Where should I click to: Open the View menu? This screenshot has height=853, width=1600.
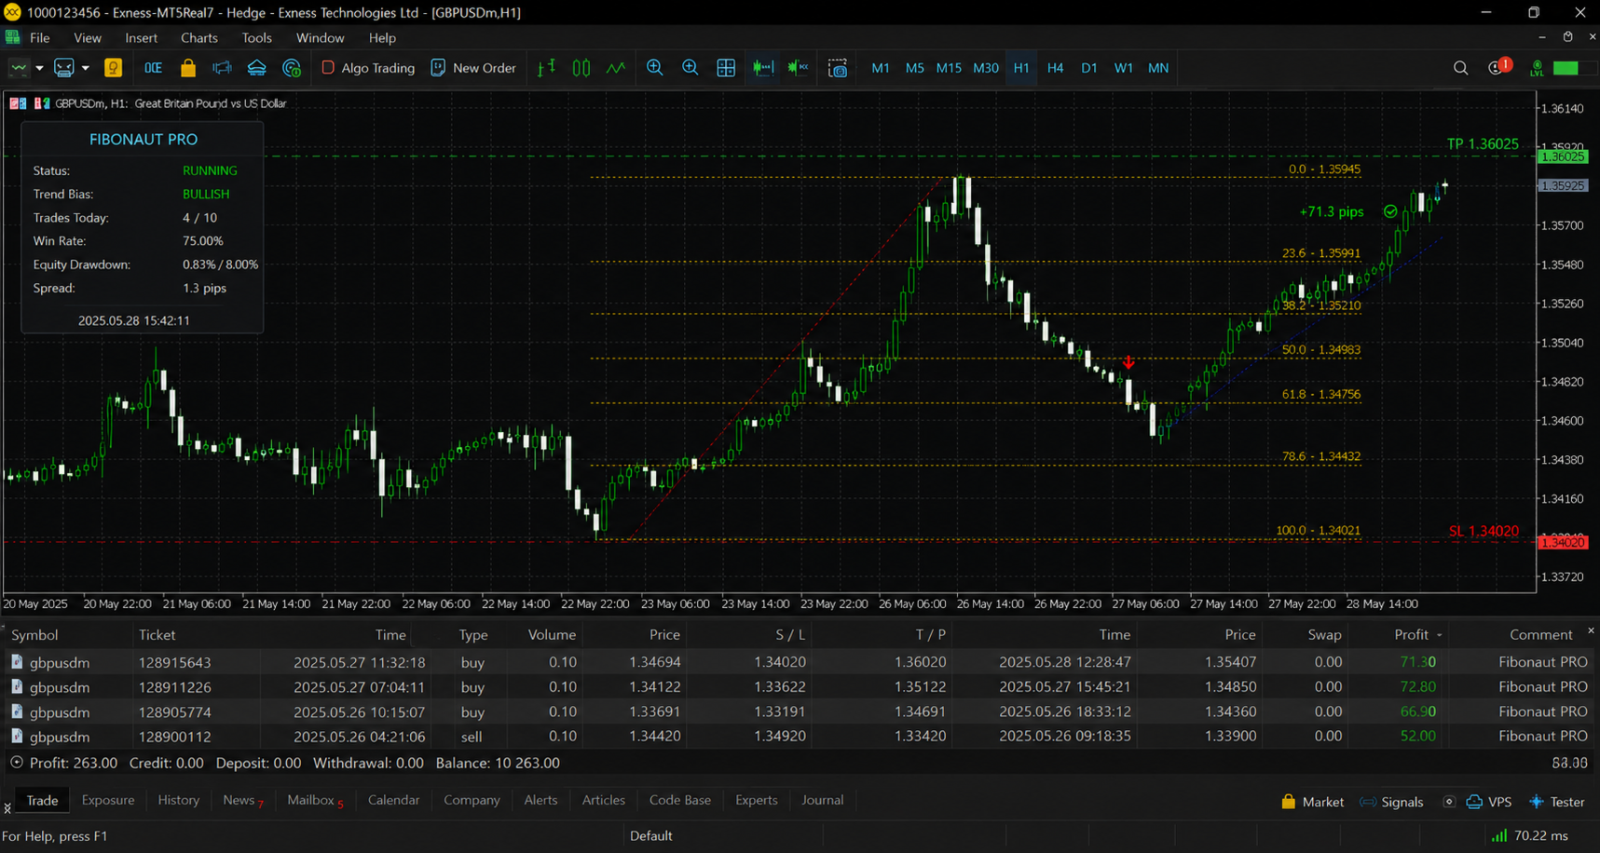pyautogui.click(x=88, y=38)
